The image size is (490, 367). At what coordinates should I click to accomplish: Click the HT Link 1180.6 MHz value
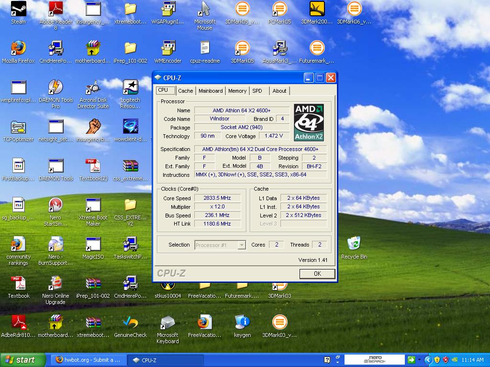coord(217,224)
